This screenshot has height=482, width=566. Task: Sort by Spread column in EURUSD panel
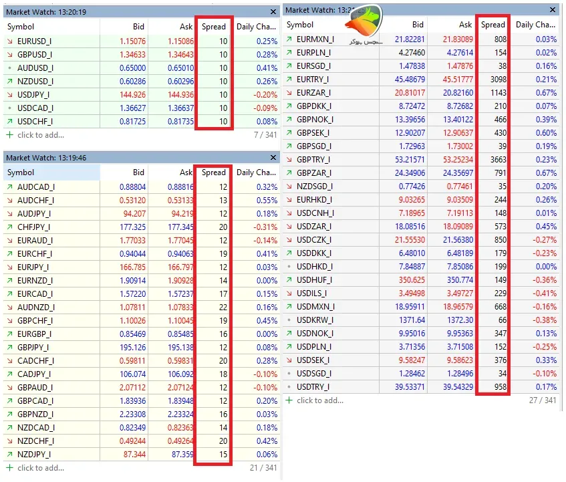pyautogui.click(x=214, y=27)
